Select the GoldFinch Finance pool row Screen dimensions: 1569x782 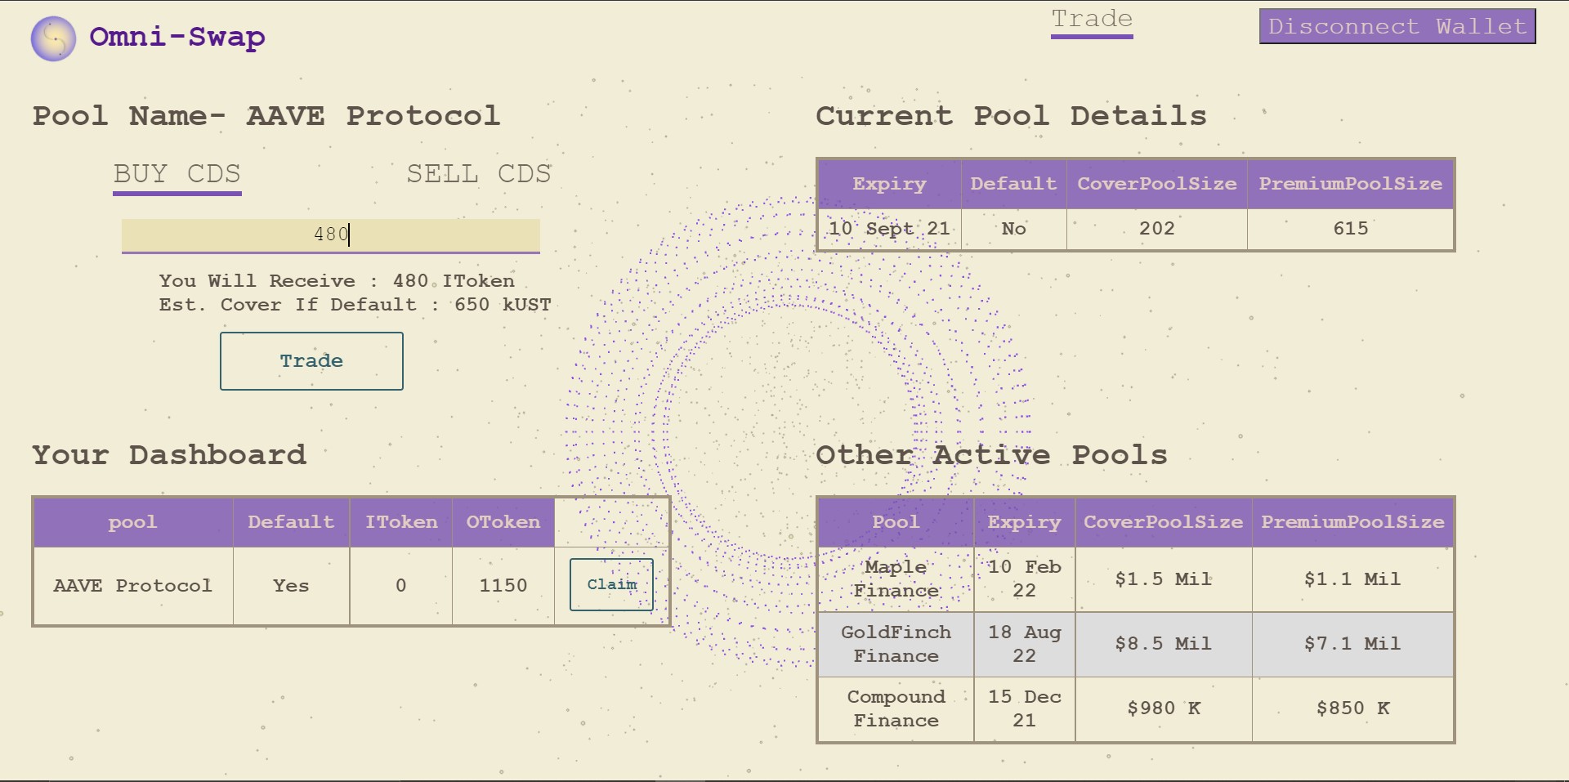[1136, 644]
